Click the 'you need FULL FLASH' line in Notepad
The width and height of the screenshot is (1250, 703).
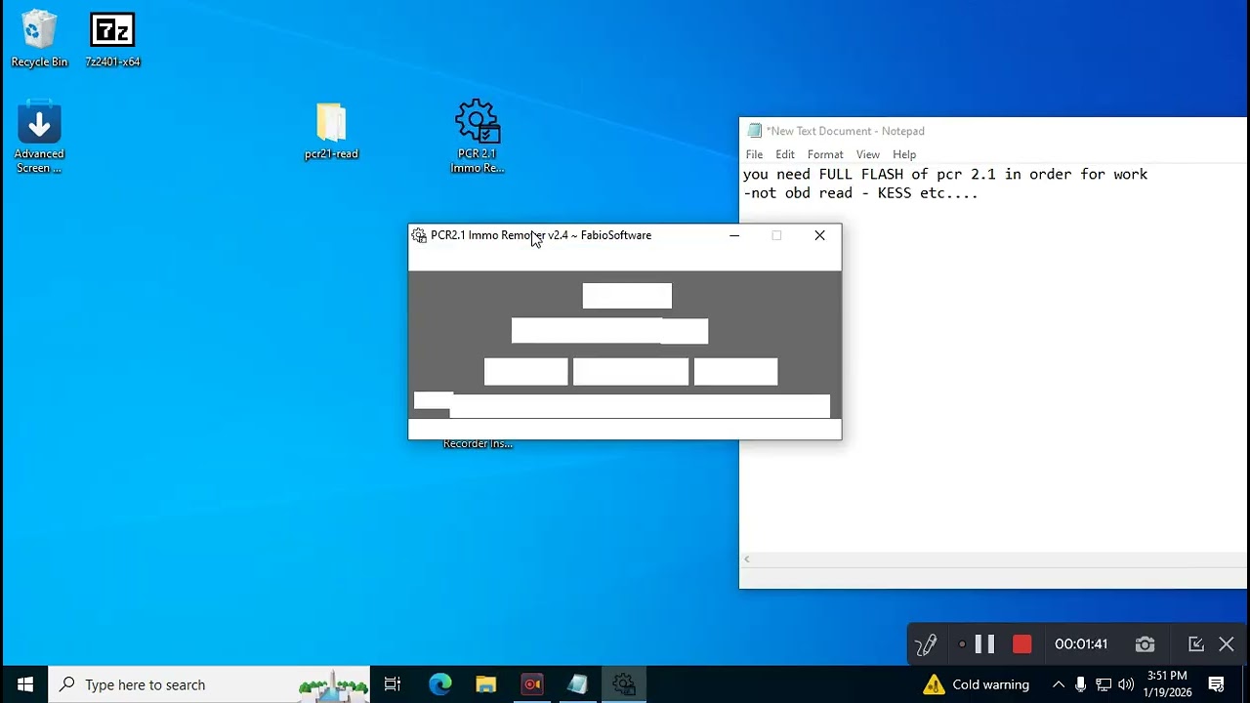tap(945, 175)
